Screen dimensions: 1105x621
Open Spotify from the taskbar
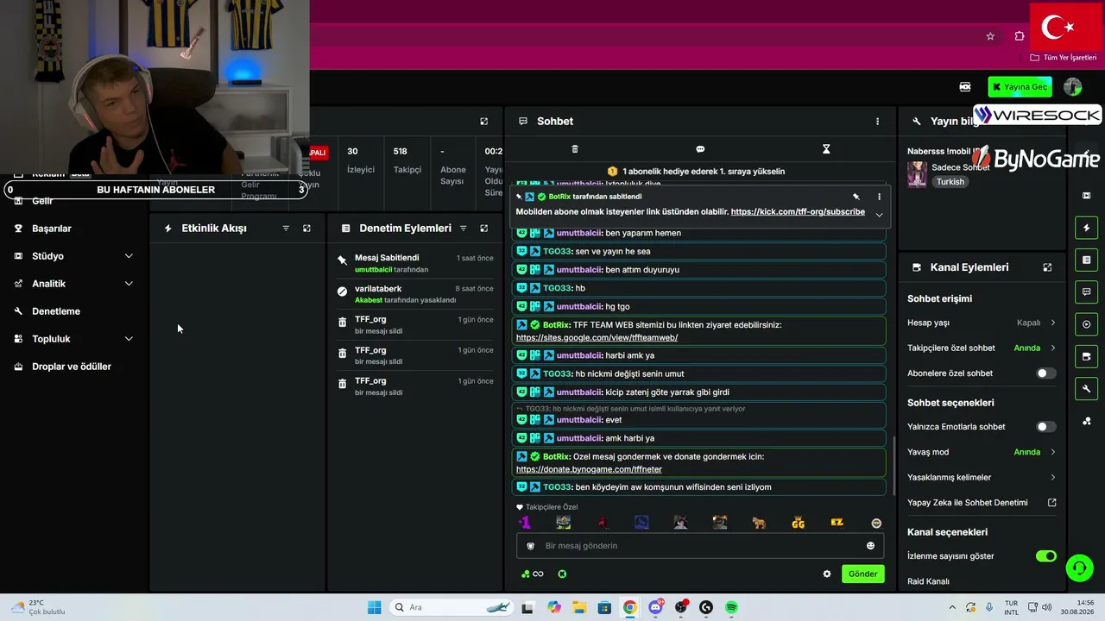731,607
